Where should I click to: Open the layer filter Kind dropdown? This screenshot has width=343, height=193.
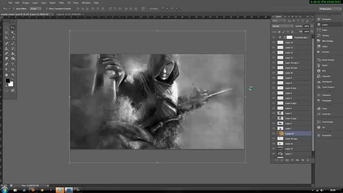point(279,21)
